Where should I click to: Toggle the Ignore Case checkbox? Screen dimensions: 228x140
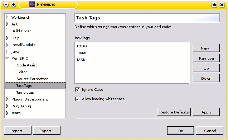78,89
